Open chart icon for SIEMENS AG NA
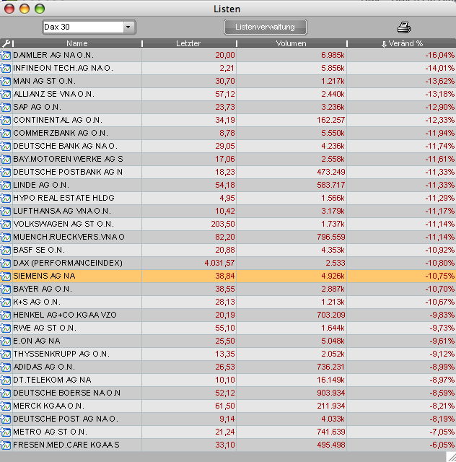Image resolution: width=456 pixels, height=462 pixels. [6, 276]
